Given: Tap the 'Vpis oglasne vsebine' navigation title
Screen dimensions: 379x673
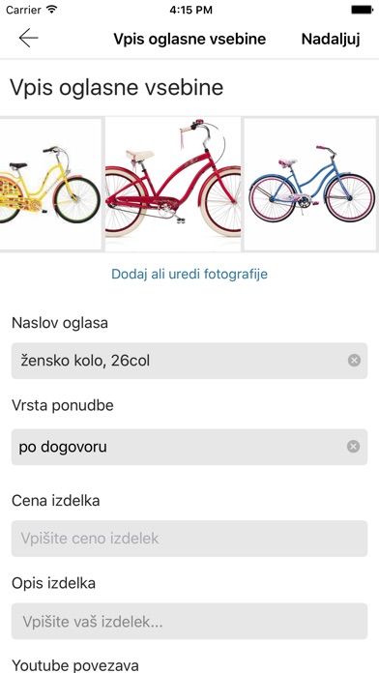Looking at the screenshot, I should (x=189, y=39).
